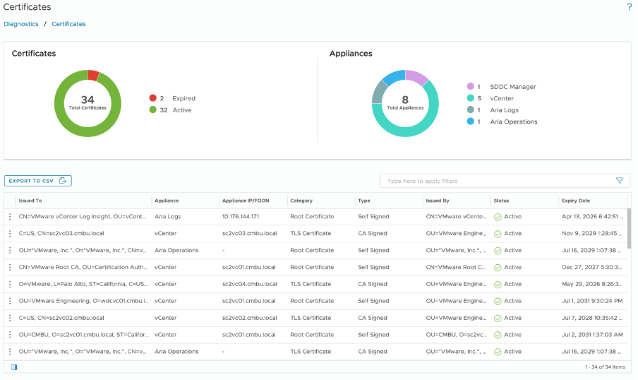Click Export to CSV button
Screen dimensions: 638x380
pyautogui.click(x=38, y=181)
